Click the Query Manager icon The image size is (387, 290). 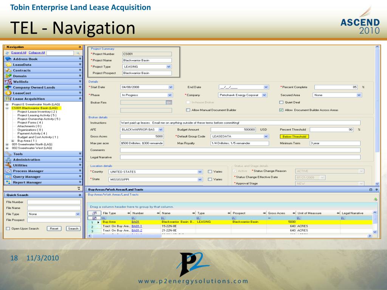click(x=8, y=177)
